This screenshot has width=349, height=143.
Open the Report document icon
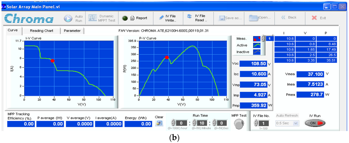132,18
